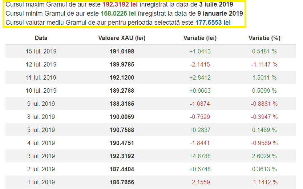
Task: Select the 15 Iul. 2019 date cell
Action: point(41,51)
